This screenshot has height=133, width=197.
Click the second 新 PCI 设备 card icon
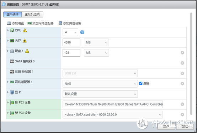(x=12, y=113)
